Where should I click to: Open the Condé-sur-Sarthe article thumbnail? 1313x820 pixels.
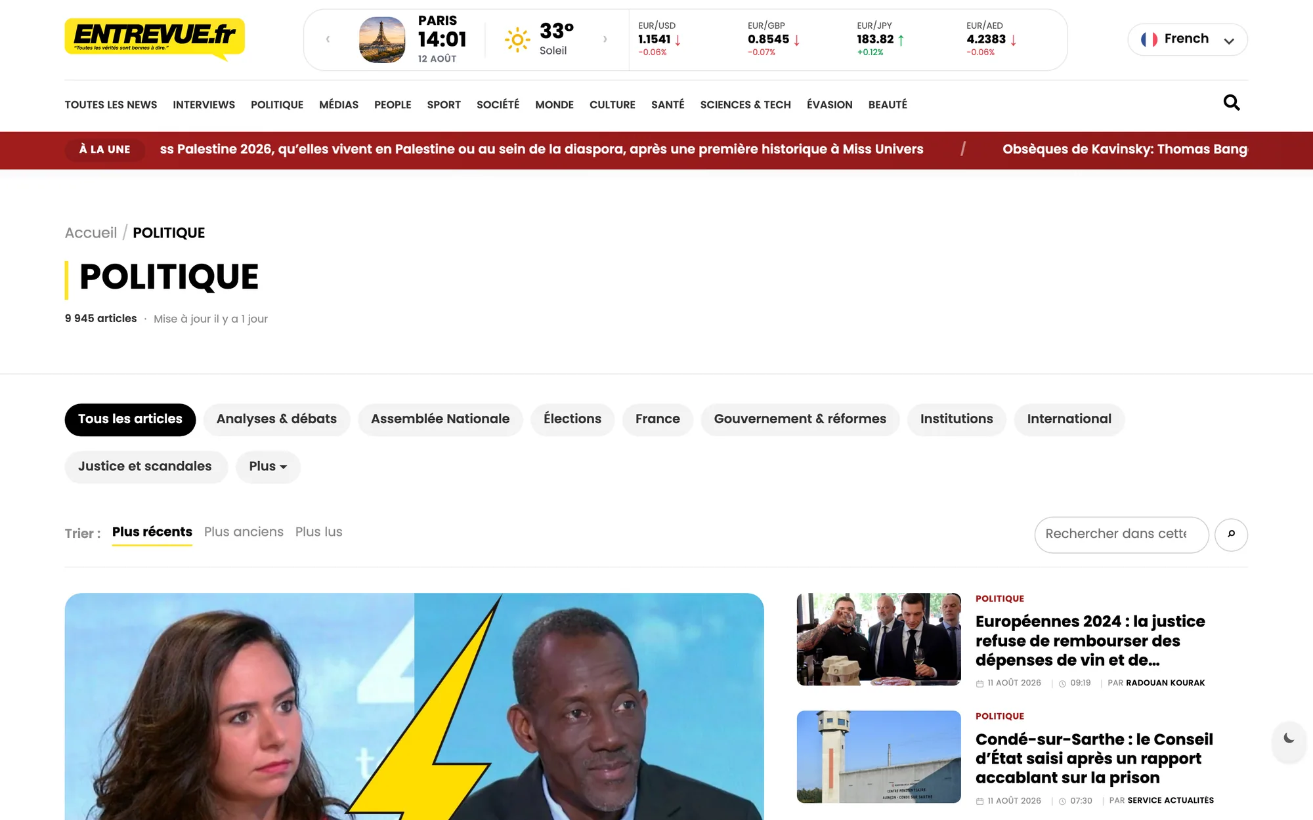point(878,756)
